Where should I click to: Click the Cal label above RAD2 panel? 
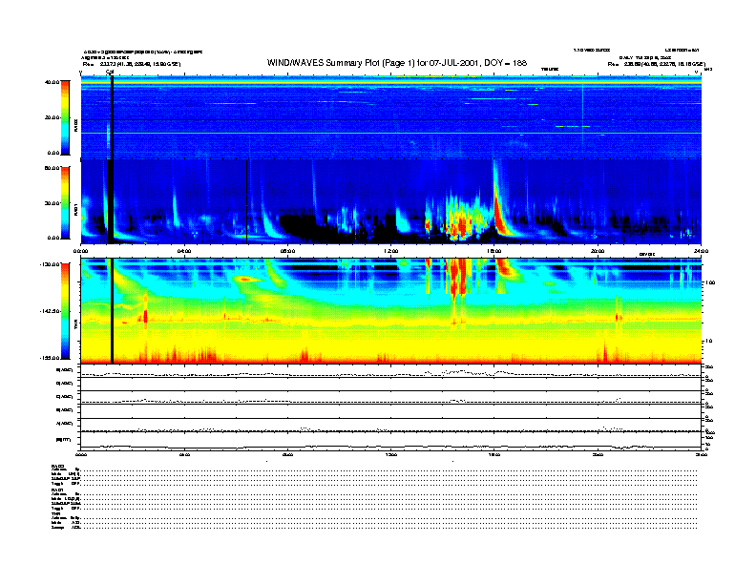110,73
